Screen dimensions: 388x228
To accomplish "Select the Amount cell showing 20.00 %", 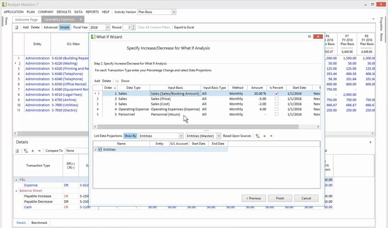I will 257,94.
